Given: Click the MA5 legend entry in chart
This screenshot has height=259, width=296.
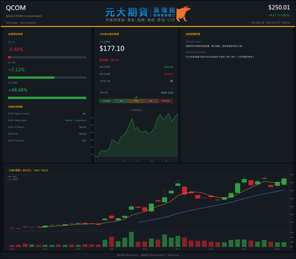Looking at the screenshot, I should pyautogui.click(x=13, y=177).
